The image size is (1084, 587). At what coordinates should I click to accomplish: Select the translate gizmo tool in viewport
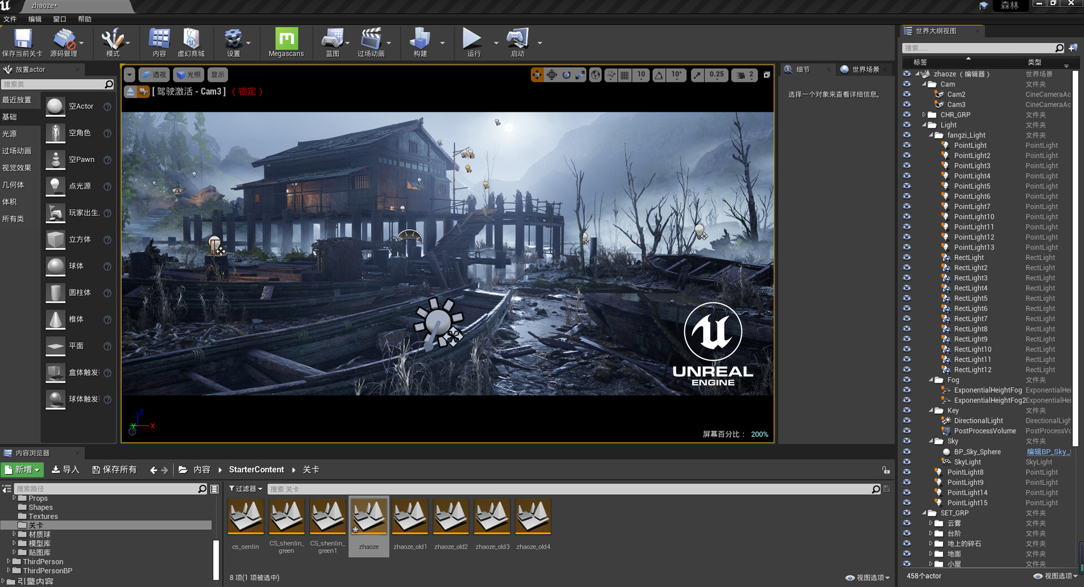coord(537,75)
